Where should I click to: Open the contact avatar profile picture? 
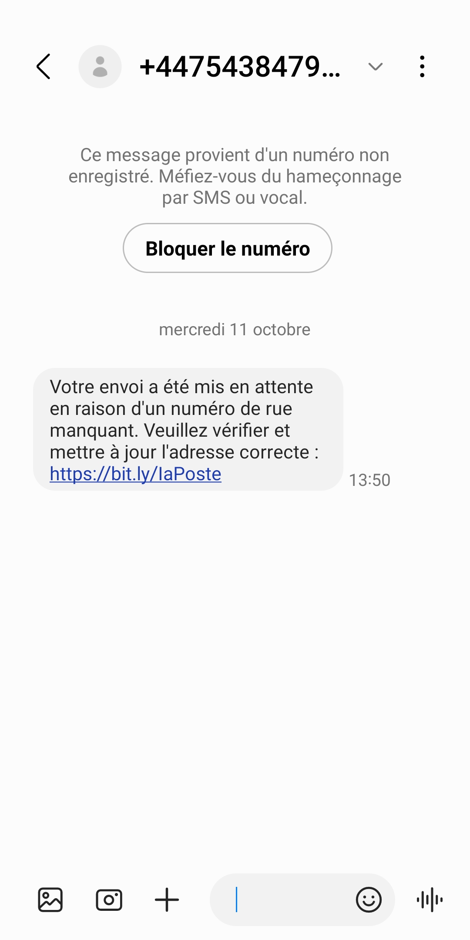point(100,67)
